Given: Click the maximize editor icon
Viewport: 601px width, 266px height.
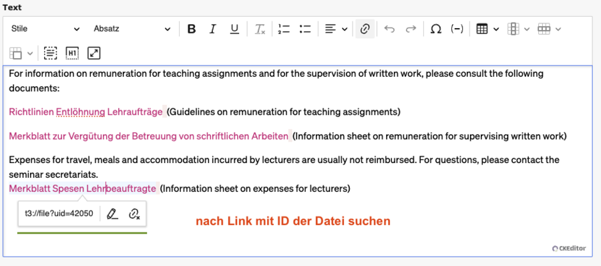Looking at the screenshot, I should pyautogui.click(x=93, y=53).
